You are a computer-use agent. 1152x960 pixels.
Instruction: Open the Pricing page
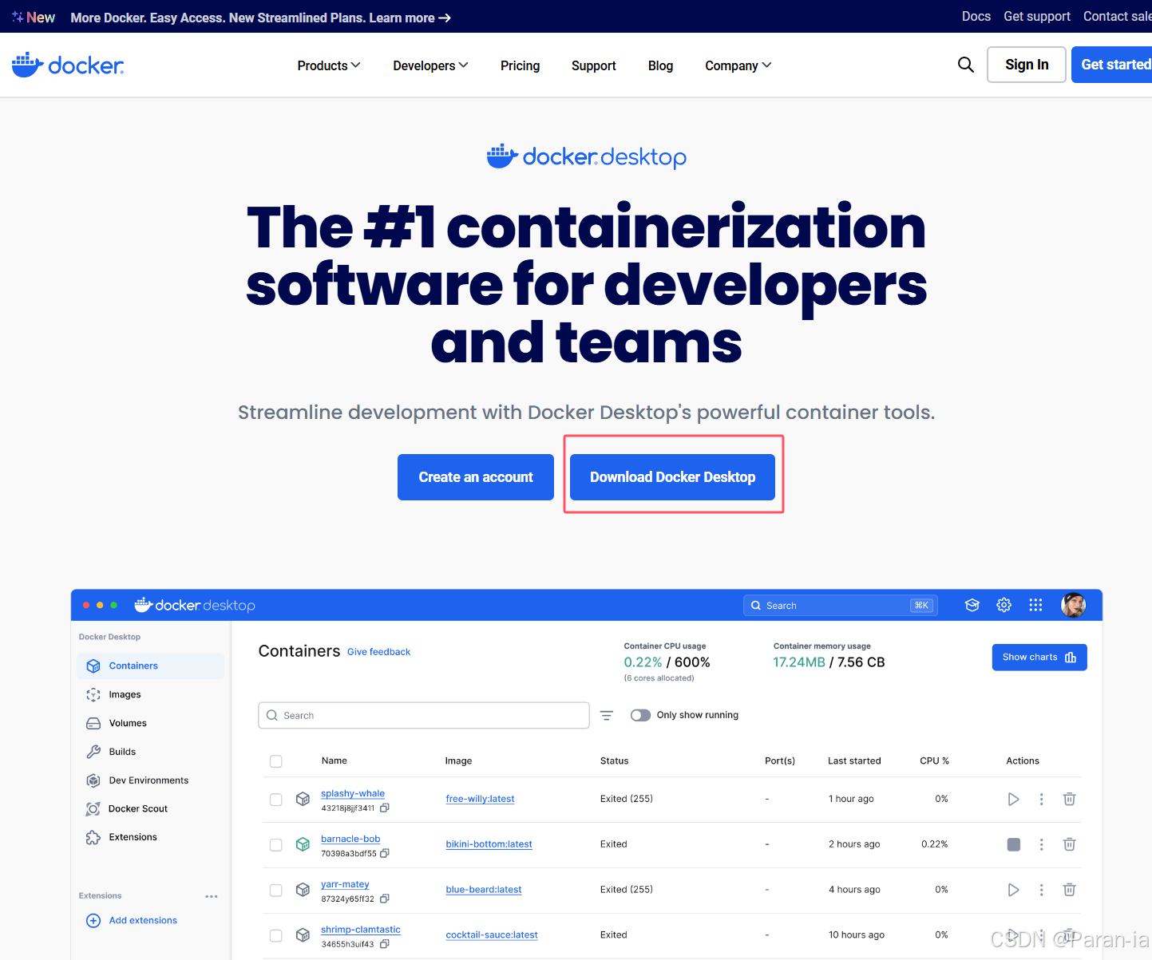tap(520, 65)
